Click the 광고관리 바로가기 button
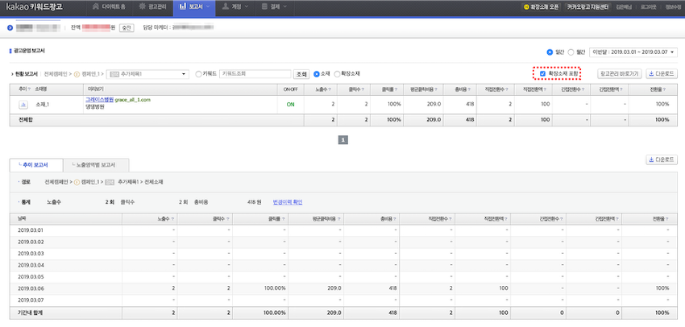 pos(619,74)
